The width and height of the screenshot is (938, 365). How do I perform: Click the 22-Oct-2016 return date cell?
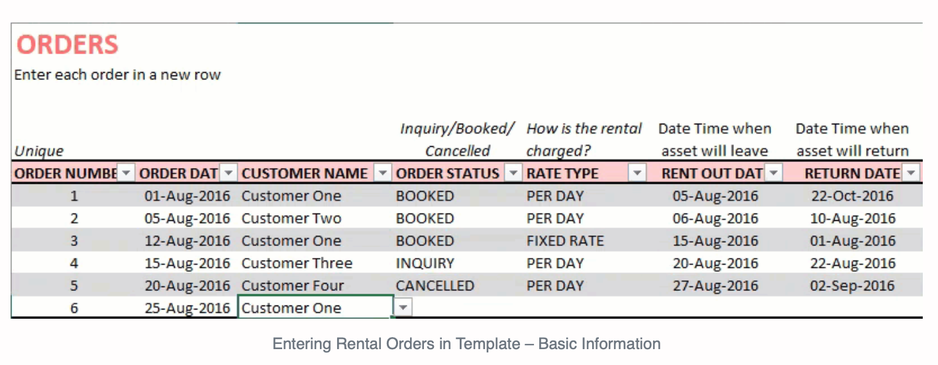852,196
